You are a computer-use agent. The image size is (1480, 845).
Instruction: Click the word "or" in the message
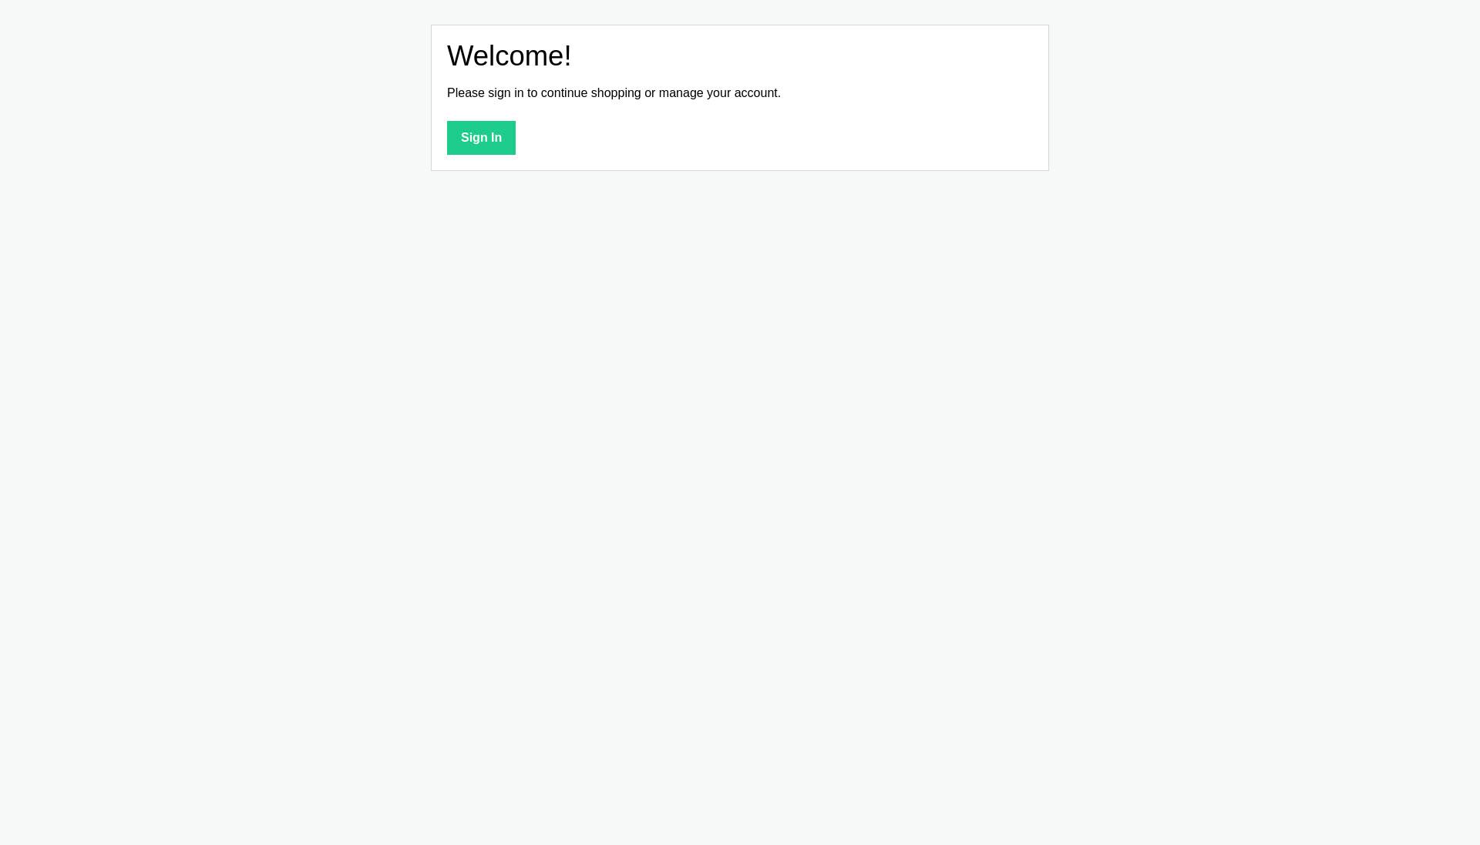pyautogui.click(x=650, y=93)
